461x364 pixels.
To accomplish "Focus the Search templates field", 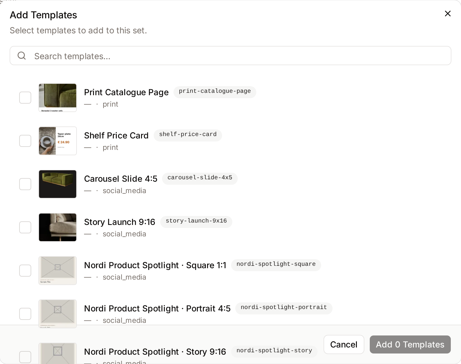I will click(230, 56).
